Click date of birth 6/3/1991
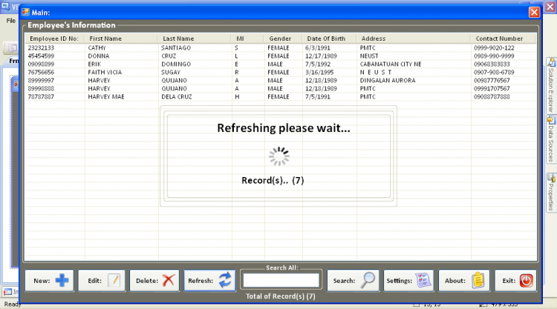The height and width of the screenshot is (309, 557). (318, 48)
